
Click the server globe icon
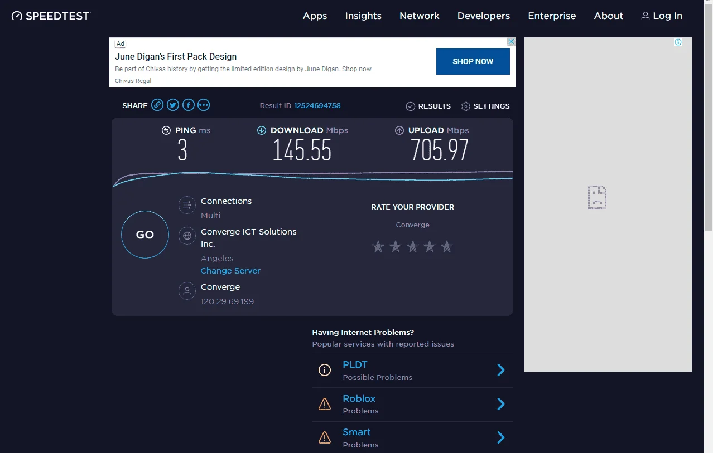(187, 235)
